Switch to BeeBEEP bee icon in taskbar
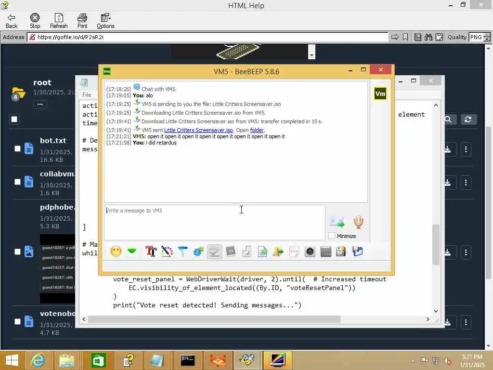Viewport: 493px width, 370px height. click(x=247, y=360)
